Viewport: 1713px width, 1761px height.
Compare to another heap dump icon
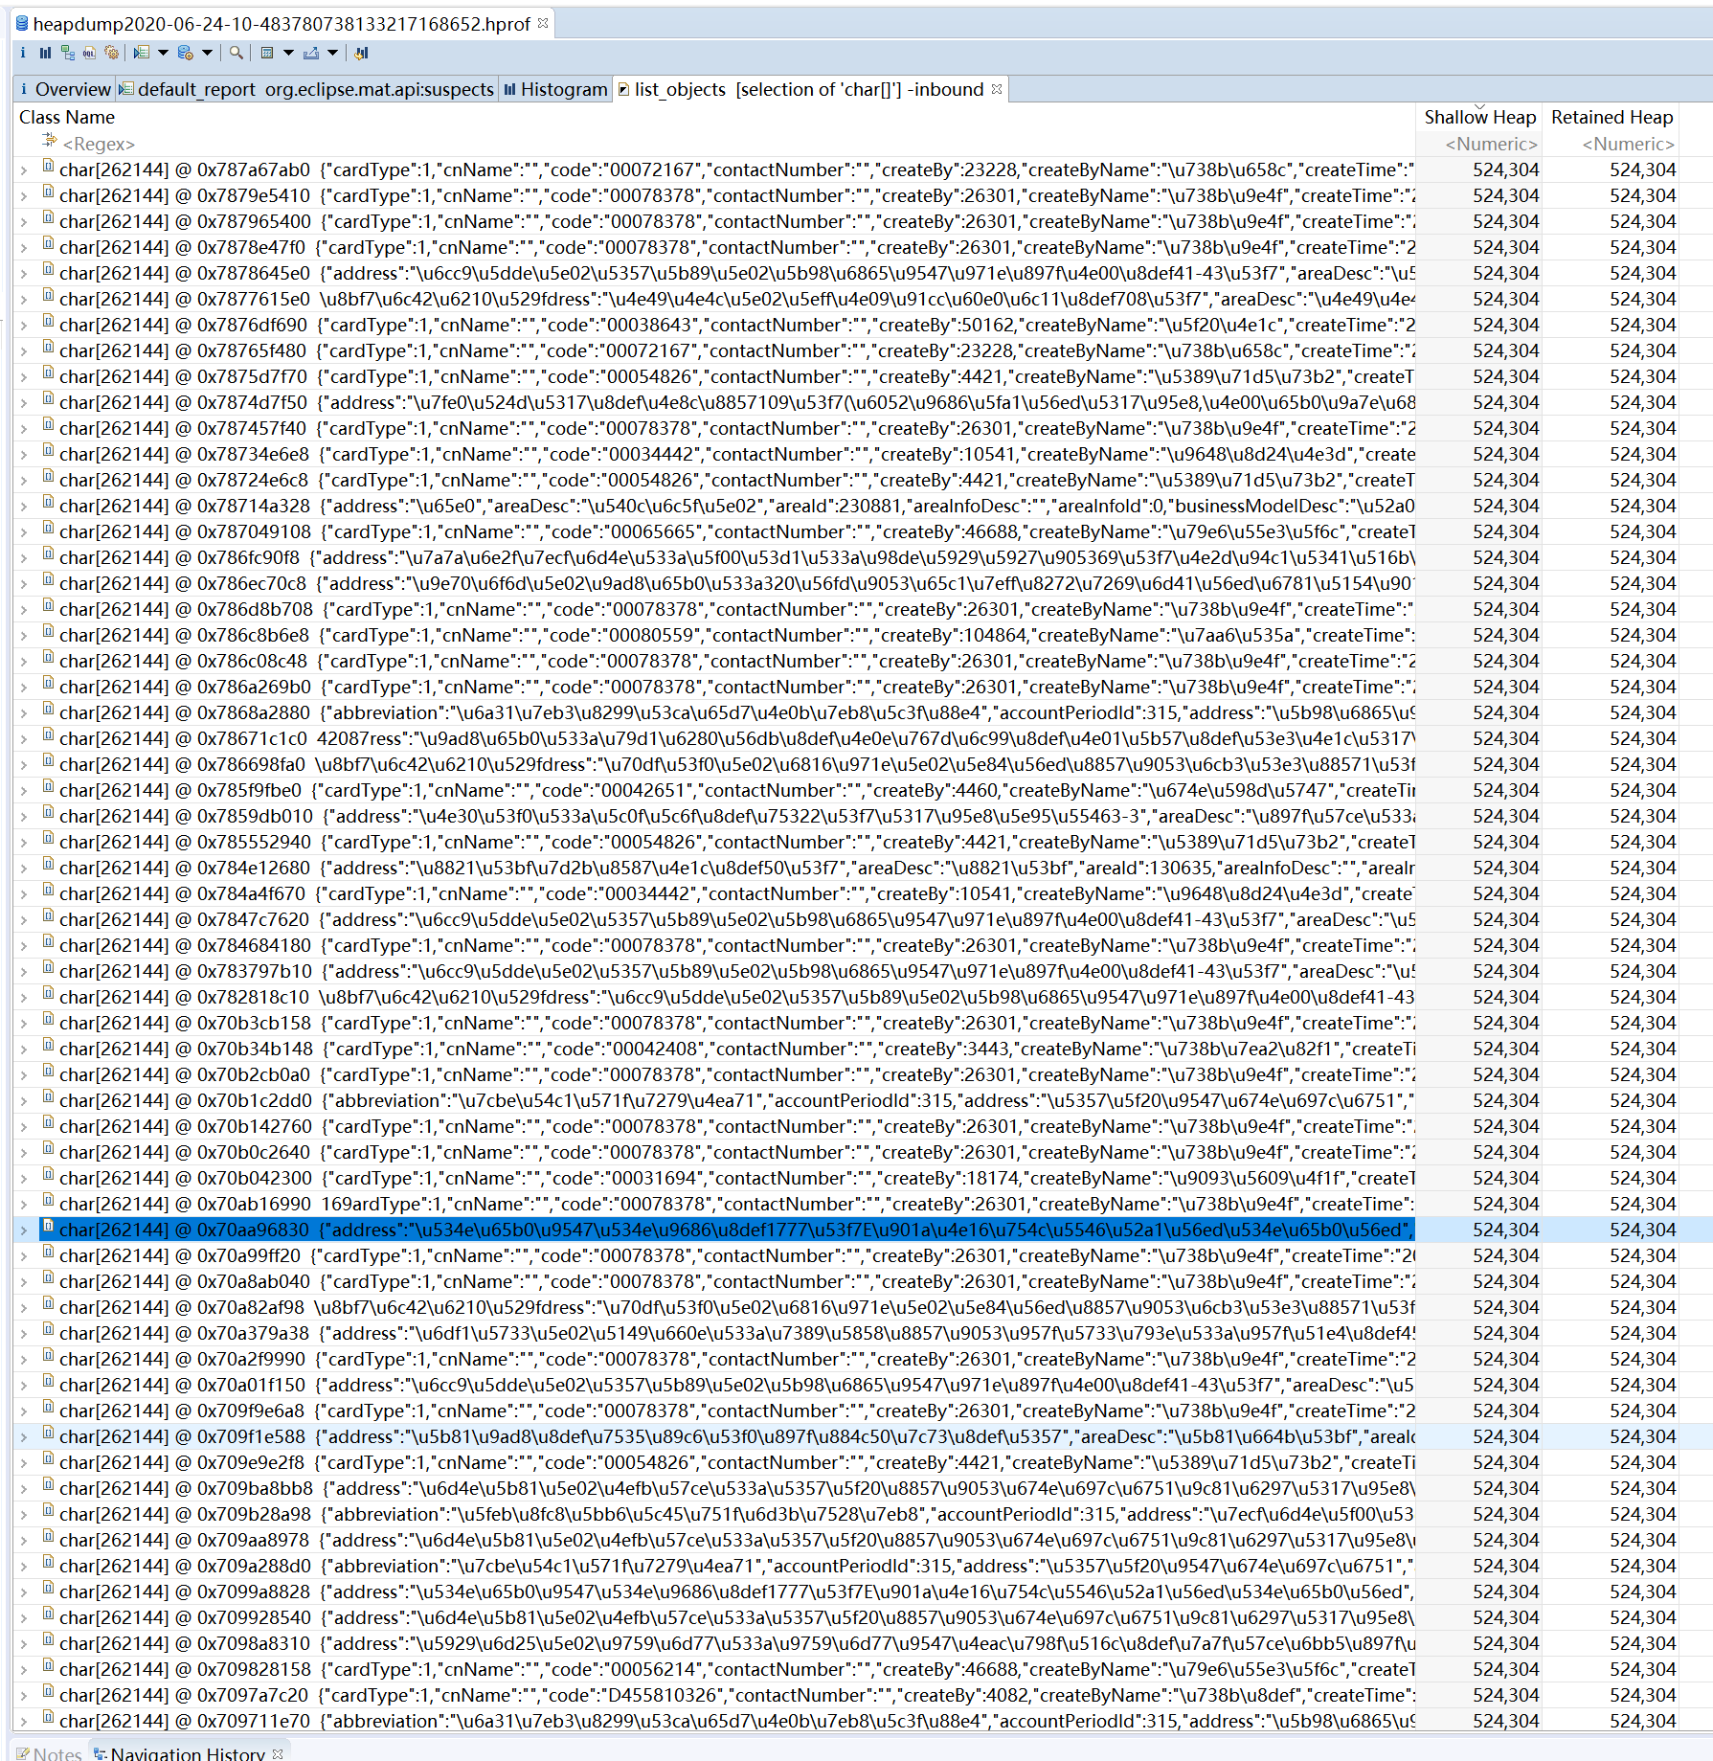point(361,53)
